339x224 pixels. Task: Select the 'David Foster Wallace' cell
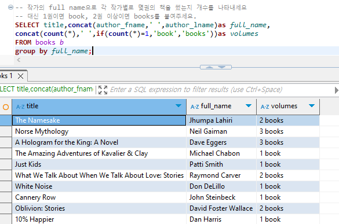(221, 208)
